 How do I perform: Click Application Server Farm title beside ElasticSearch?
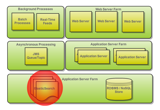[x=80, y=79]
